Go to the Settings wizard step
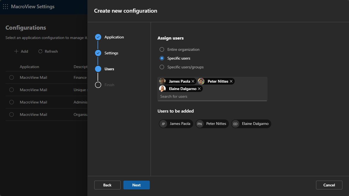This screenshot has height=196, width=349. [111, 53]
